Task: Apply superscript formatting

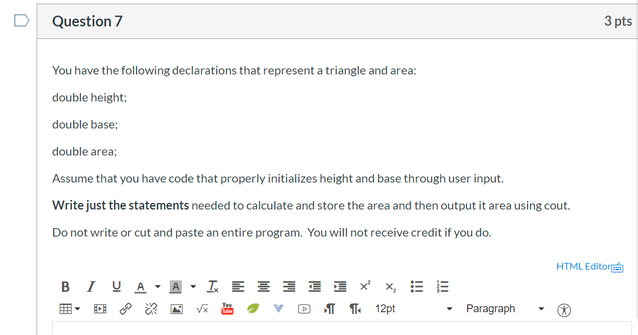Action: coord(366,286)
